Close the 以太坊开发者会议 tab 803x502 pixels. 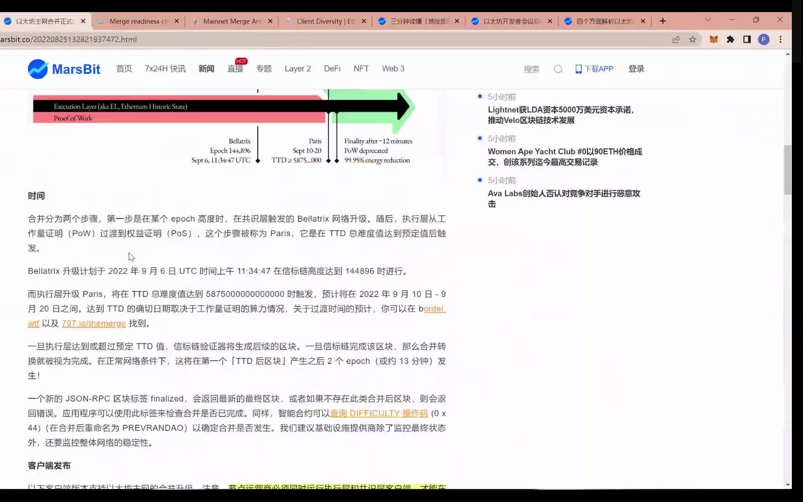click(550, 21)
